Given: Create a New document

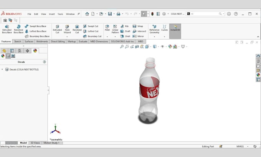Looking at the screenshot, I should [x=93, y=14].
